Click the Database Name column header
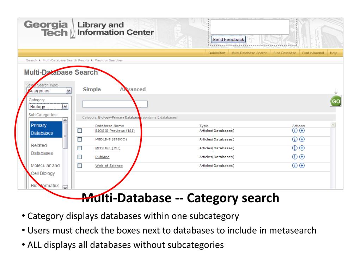 click(110, 126)
